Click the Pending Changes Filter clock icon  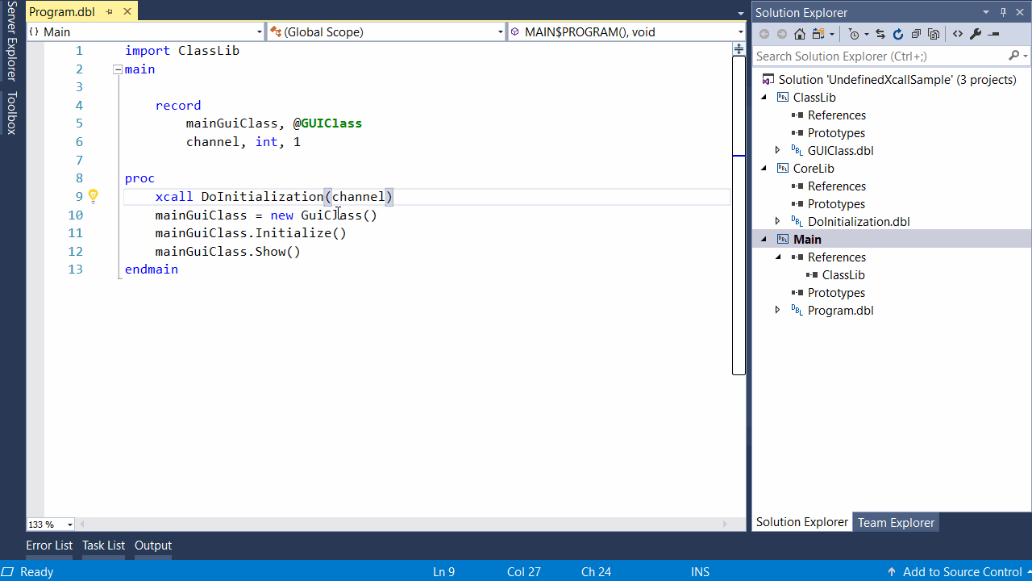point(854,34)
